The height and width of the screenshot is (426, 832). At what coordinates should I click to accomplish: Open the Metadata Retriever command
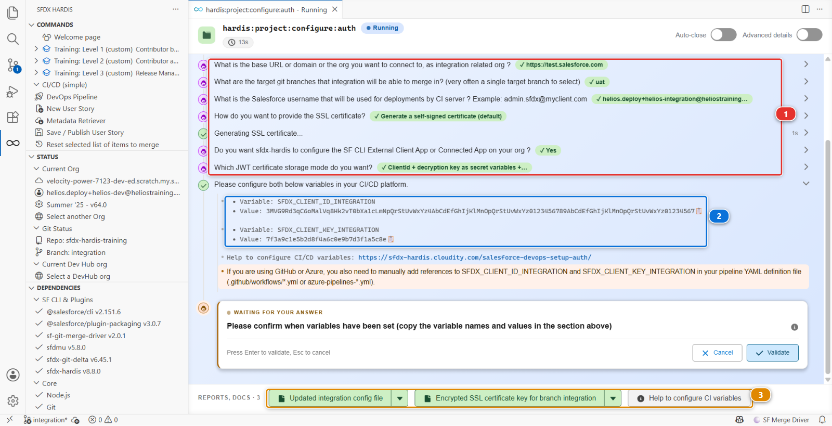click(76, 121)
